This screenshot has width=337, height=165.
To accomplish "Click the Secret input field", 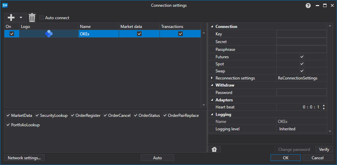I will pos(302,41).
